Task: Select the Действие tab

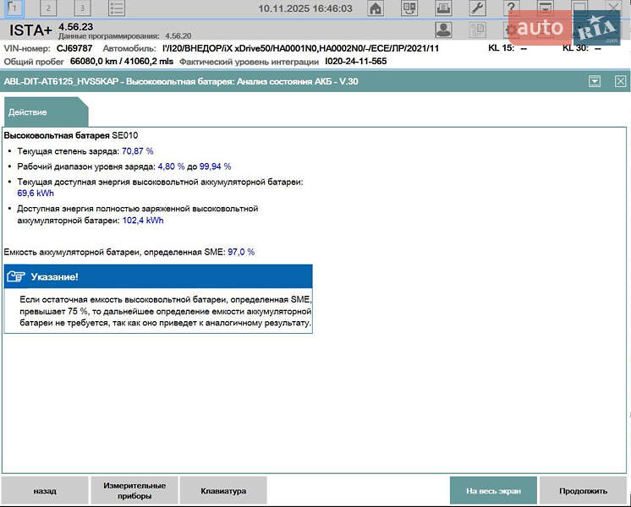Action: [x=29, y=112]
